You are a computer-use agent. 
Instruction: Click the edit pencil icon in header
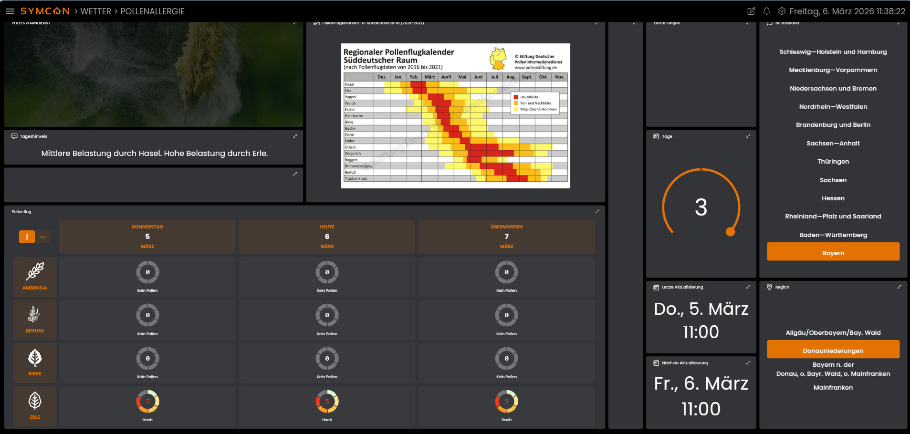pos(751,11)
